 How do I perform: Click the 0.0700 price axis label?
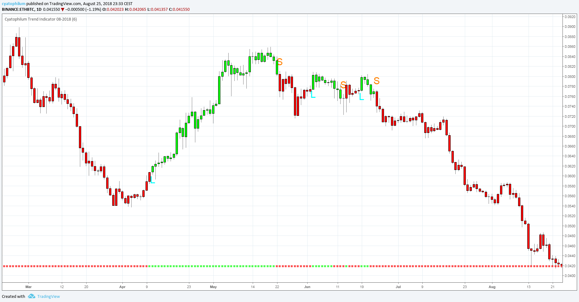click(x=570, y=126)
